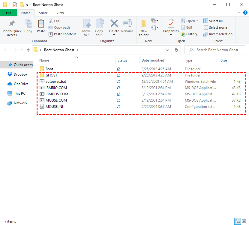Click the Paste clipboard icon
Viewport: 249px width, 225px height.
tap(41, 24)
